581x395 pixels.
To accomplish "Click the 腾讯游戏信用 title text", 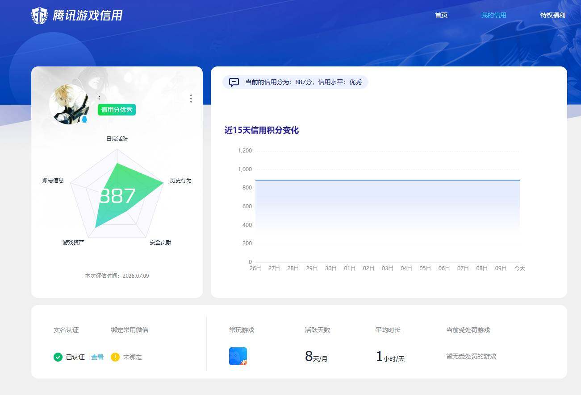I will coord(88,16).
